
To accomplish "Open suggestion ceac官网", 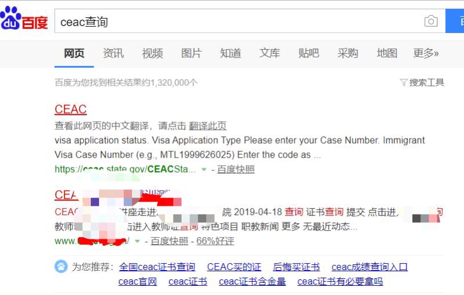I will coord(137,282).
